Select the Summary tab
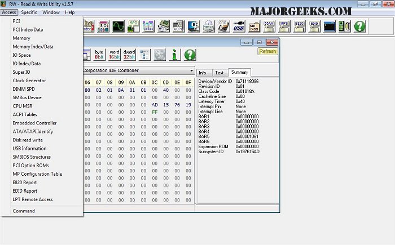Image resolution: width=395 pixels, height=245 pixels. [x=240, y=72]
